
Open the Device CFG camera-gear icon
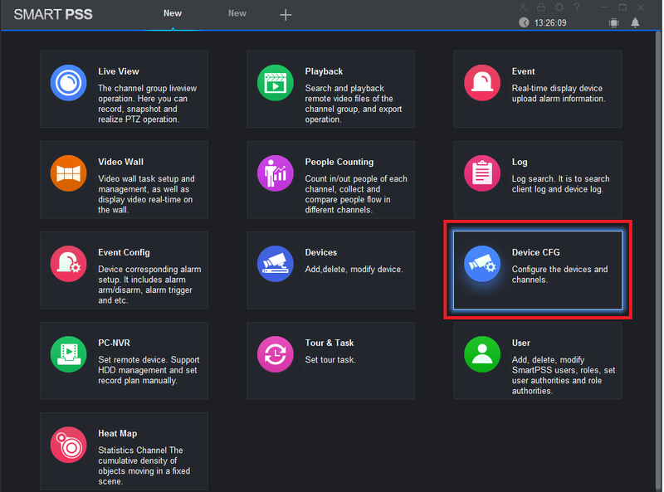(x=482, y=264)
